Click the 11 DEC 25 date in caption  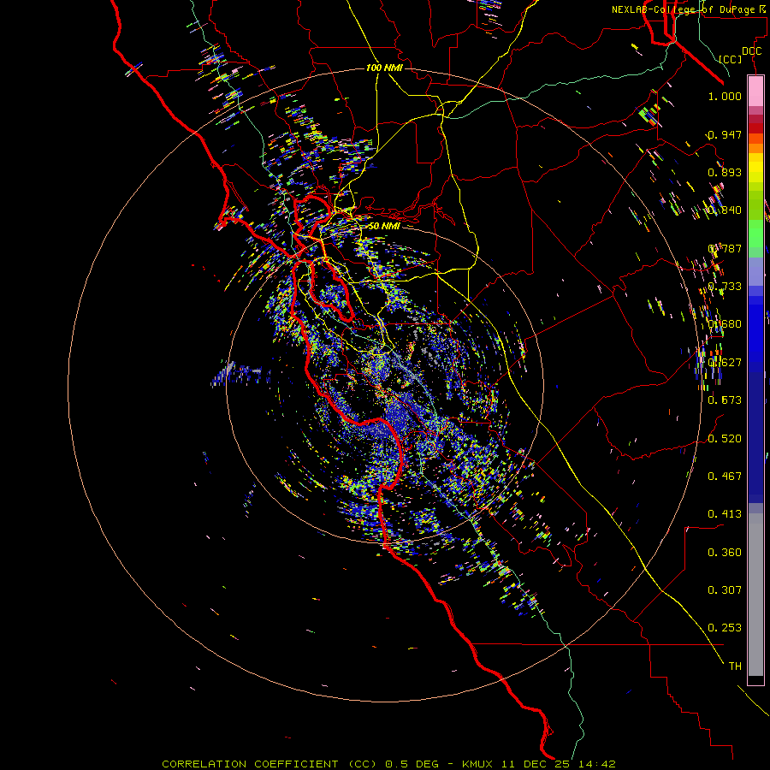pos(536,764)
